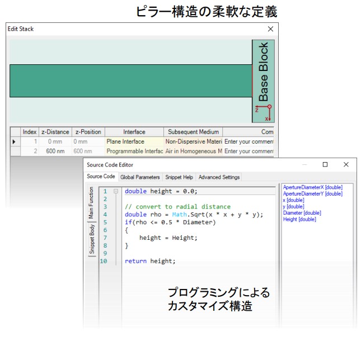Select the Source Code tab
Image resolution: width=361 pixels, height=337 pixels.
pos(101,177)
